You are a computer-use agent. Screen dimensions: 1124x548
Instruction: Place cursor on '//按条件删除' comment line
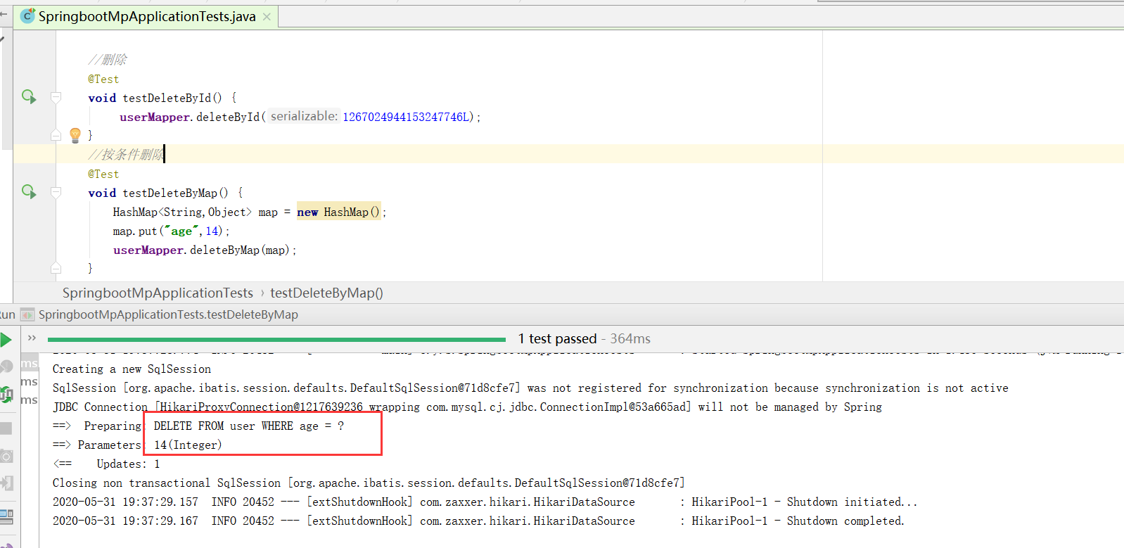coord(127,154)
